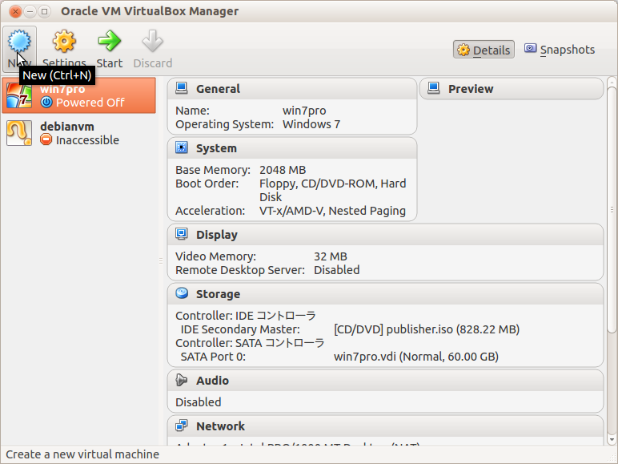Click the 'Floppy, CD/DVD-ROM, Hard Disk' boot order
This screenshot has height=464, width=618.
(x=333, y=190)
